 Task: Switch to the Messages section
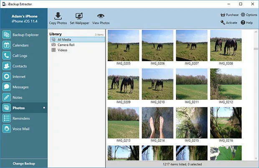point(24,87)
